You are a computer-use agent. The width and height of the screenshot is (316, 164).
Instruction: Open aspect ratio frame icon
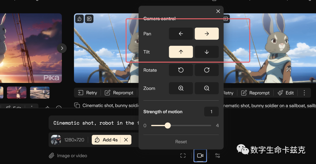coord(183,156)
